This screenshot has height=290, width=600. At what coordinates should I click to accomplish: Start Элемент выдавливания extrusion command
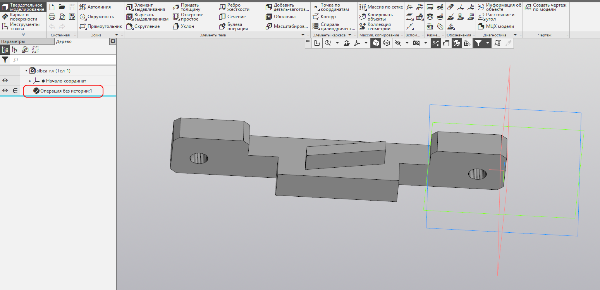pos(146,7)
